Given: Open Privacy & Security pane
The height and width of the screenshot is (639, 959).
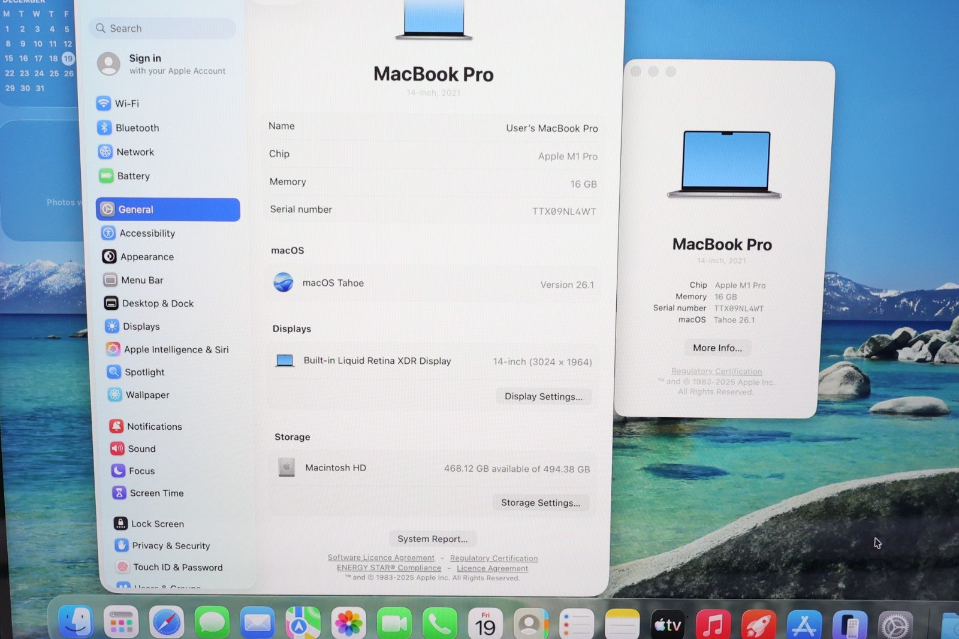Looking at the screenshot, I should tap(170, 545).
